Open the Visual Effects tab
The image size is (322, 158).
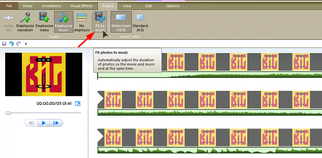click(81, 6)
